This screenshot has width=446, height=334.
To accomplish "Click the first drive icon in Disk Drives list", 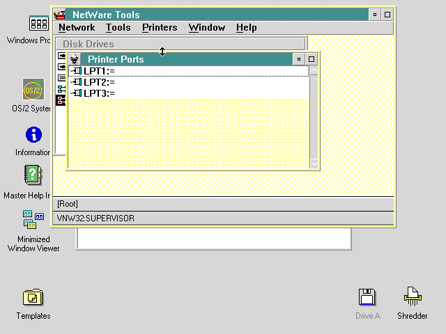I will click(x=61, y=56).
